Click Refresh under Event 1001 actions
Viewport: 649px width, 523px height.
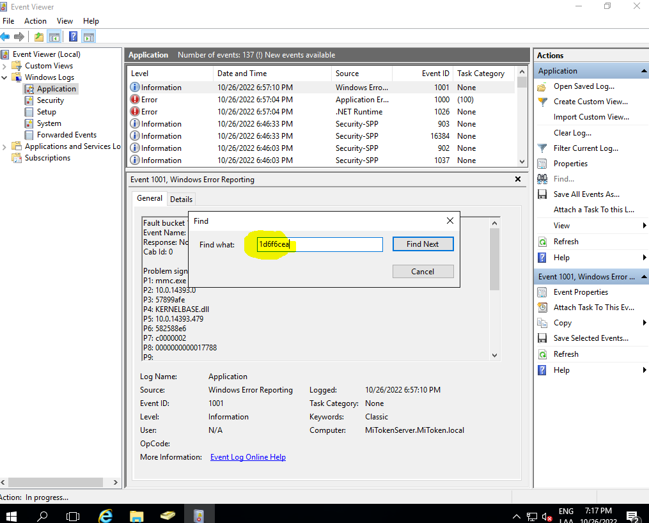click(566, 354)
